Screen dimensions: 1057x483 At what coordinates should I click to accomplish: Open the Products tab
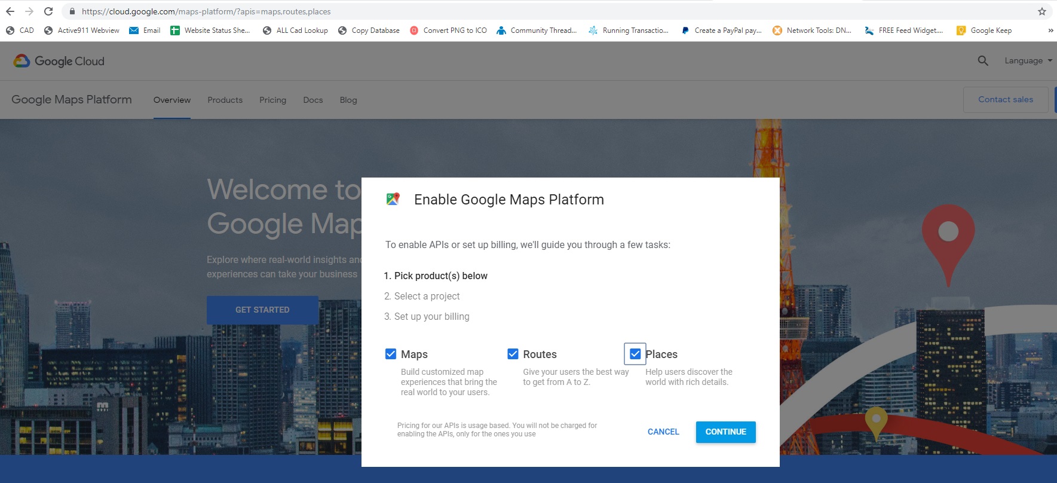[x=225, y=100]
